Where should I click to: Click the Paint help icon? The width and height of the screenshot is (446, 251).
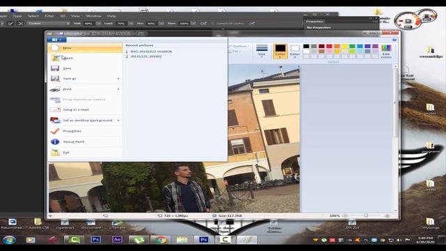[394, 40]
